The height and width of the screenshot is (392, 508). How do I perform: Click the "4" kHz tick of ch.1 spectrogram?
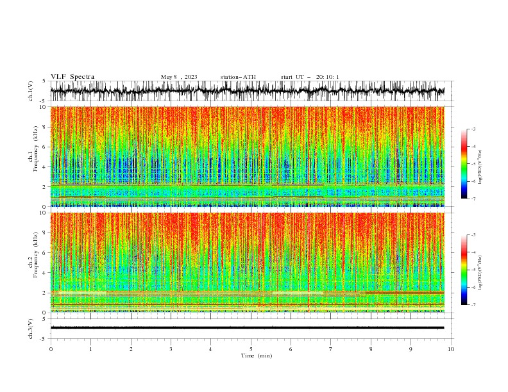pyautogui.click(x=45, y=167)
